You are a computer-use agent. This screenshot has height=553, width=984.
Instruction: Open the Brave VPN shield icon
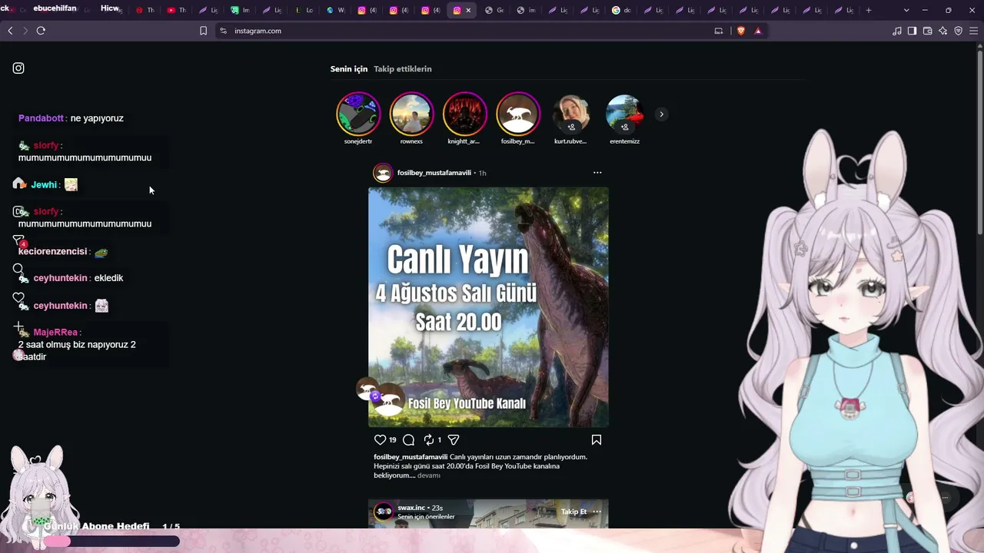pos(959,31)
